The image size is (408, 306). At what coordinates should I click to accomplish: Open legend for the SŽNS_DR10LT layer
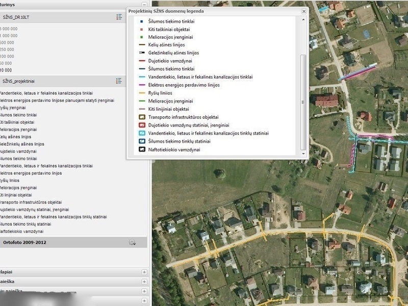click(119, 17)
